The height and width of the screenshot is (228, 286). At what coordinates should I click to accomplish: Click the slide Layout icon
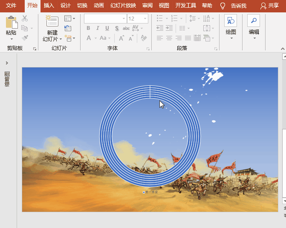click(x=68, y=18)
